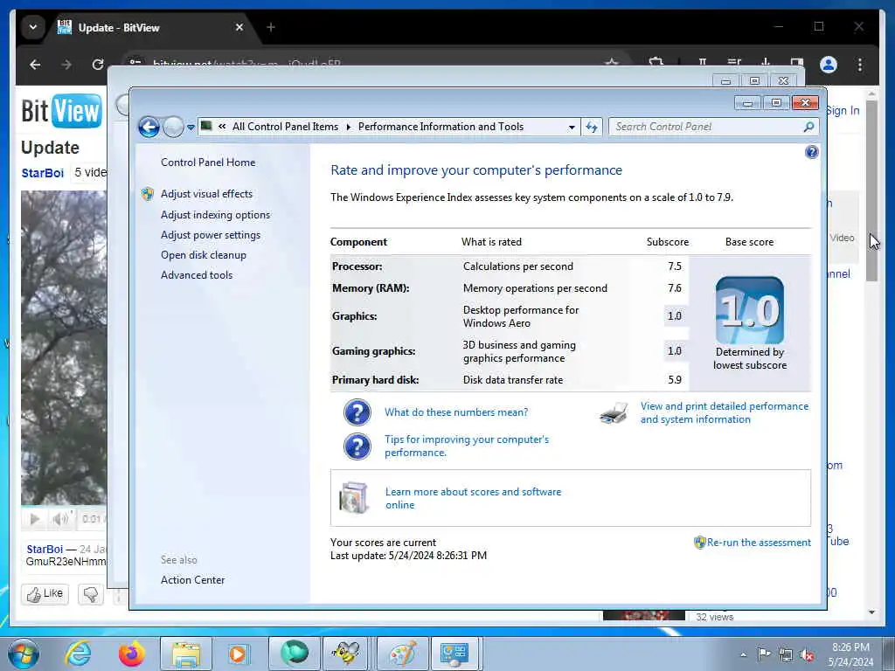Open Control Panel Home link
This screenshot has height=671, width=895.
pos(208,162)
